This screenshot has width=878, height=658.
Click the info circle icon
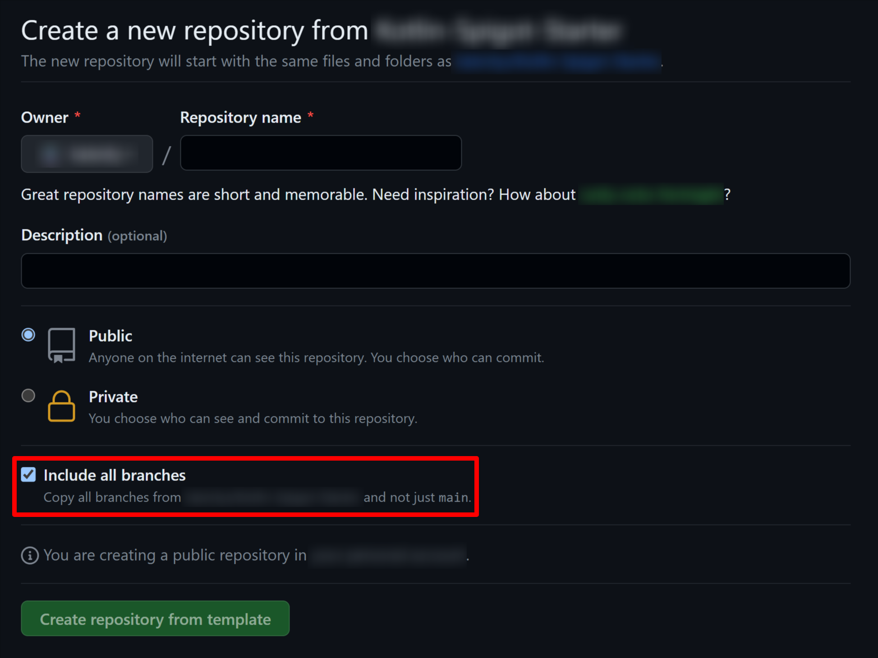coord(30,556)
